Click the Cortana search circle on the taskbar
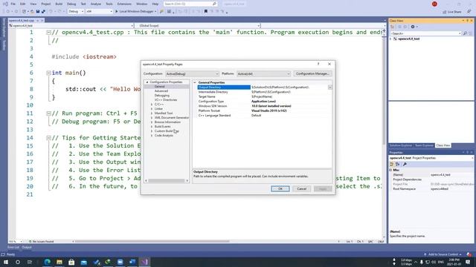This screenshot has width=476, height=267. click(18, 262)
